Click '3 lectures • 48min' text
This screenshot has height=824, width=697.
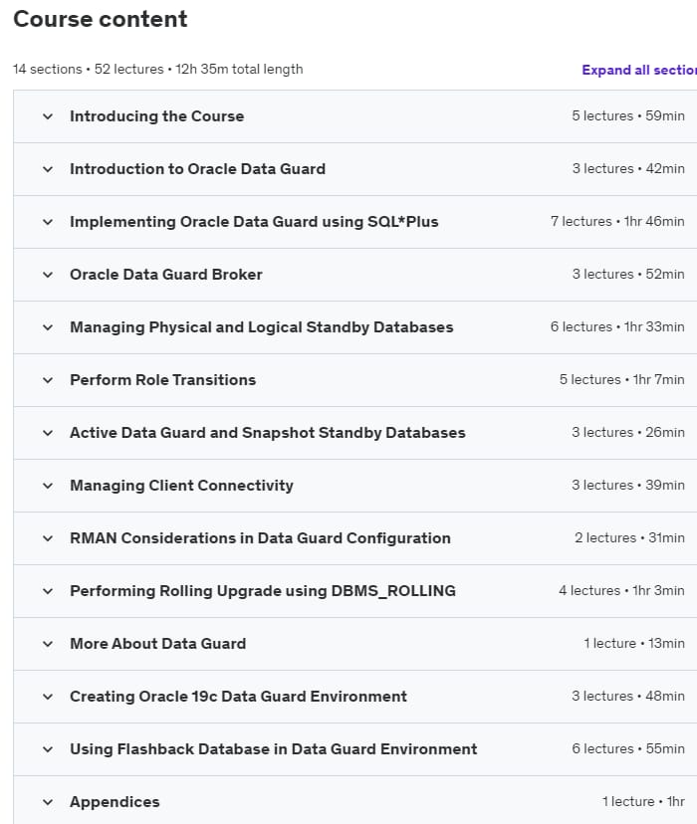[x=628, y=696]
